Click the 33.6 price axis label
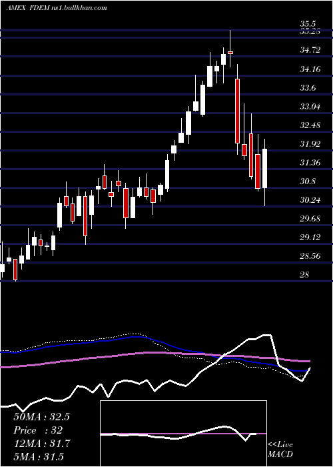 point(308,88)
